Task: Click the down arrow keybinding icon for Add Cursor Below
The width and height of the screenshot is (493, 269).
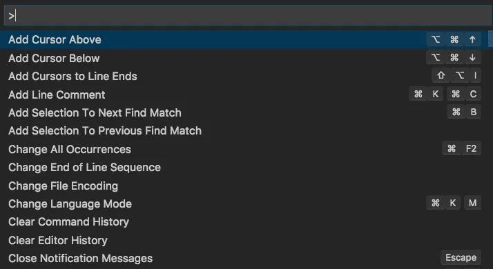Action: click(x=472, y=57)
